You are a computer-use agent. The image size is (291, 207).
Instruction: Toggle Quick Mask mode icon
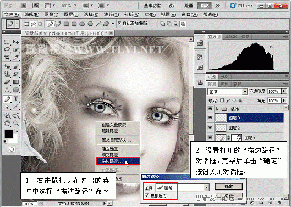pyautogui.click(x=12, y=149)
